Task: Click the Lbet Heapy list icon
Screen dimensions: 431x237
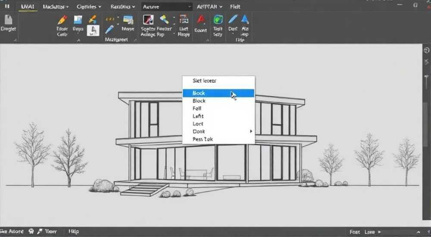Action: pos(184,20)
